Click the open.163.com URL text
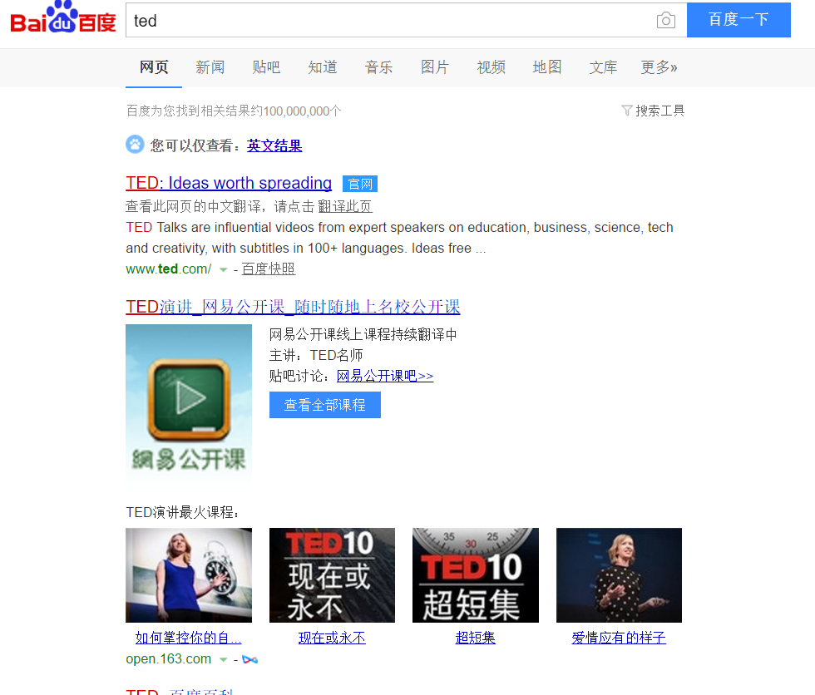This screenshot has height=695, width=815. [x=168, y=659]
